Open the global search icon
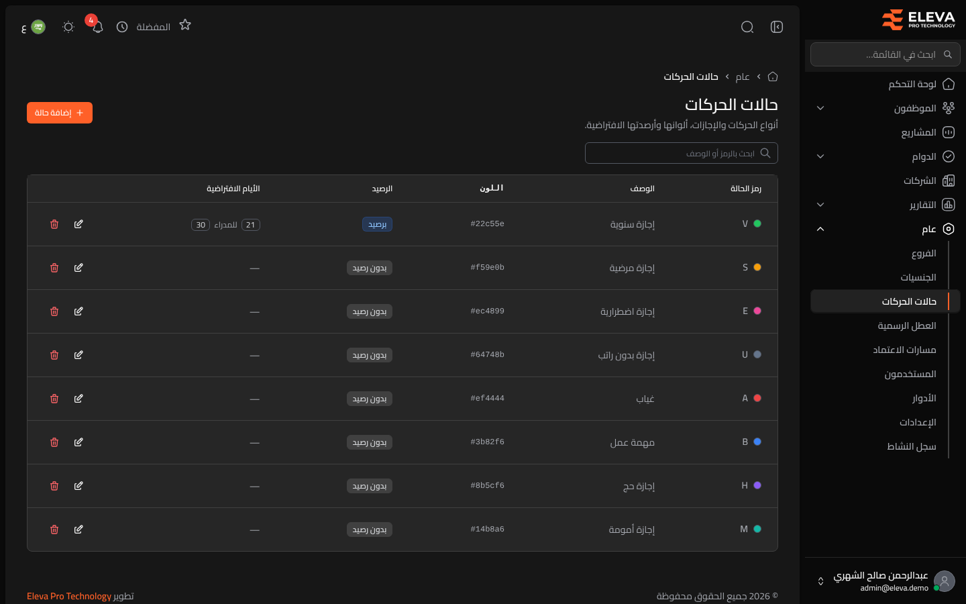 (747, 27)
